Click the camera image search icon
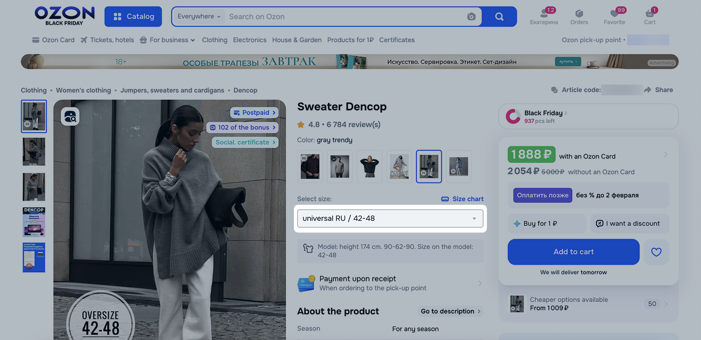The width and height of the screenshot is (701, 340). pyautogui.click(x=471, y=17)
